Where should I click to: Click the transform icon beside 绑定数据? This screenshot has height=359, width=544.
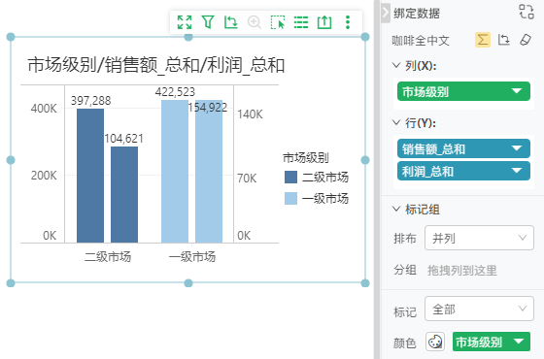click(527, 12)
